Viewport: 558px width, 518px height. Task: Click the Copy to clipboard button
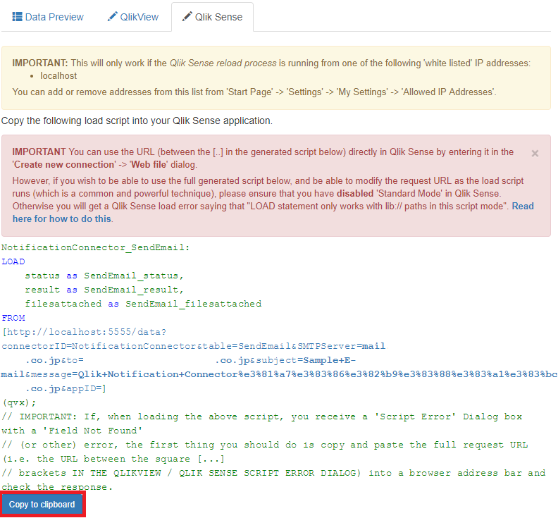[42, 505]
